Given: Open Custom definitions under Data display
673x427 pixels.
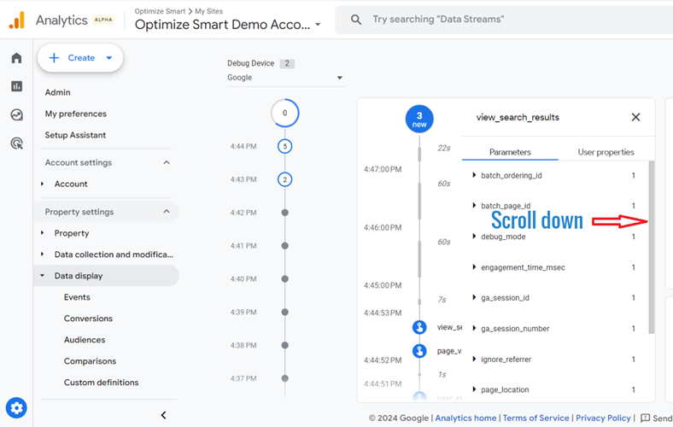Looking at the screenshot, I should point(101,383).
